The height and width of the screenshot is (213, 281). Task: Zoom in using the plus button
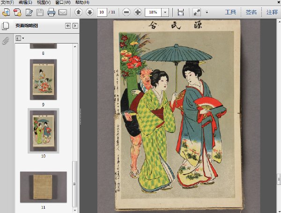click(x=138, y=12)
